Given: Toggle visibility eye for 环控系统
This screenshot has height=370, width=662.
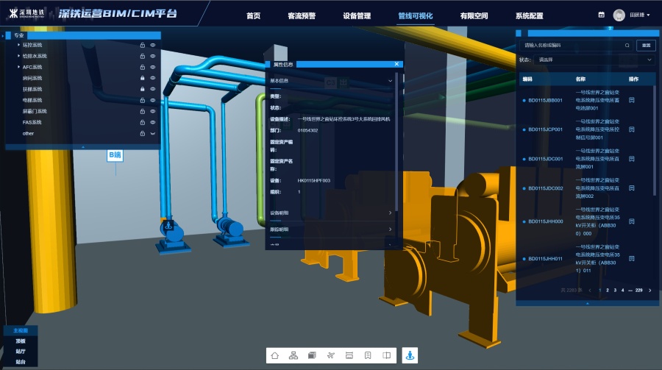Looking at the screenshot, I should 153,45.
